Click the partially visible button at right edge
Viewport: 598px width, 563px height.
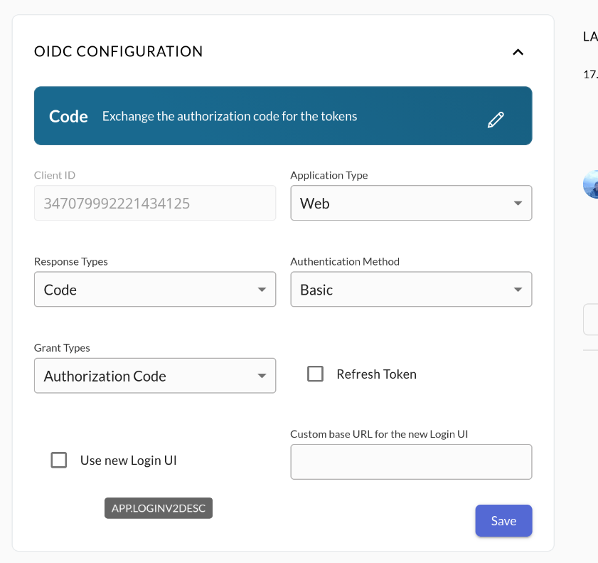[592, 320]
